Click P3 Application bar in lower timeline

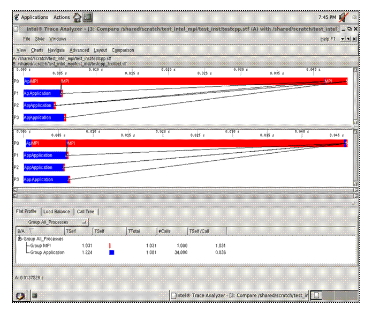(x=46, y=180)
